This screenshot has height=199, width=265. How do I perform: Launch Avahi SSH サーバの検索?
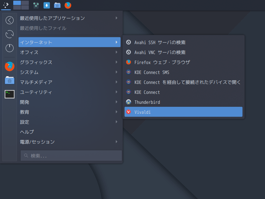click(184, 42)
